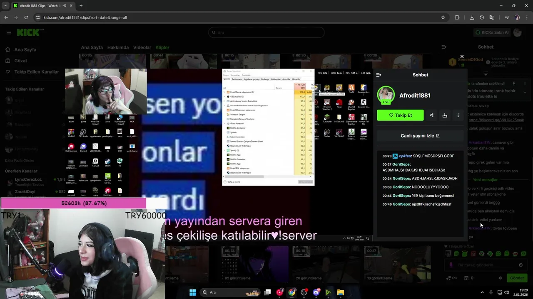Viewport: 533px width, 299px height.
Task: Click the xy4fes username in clip chat
Action: [405, 156]
